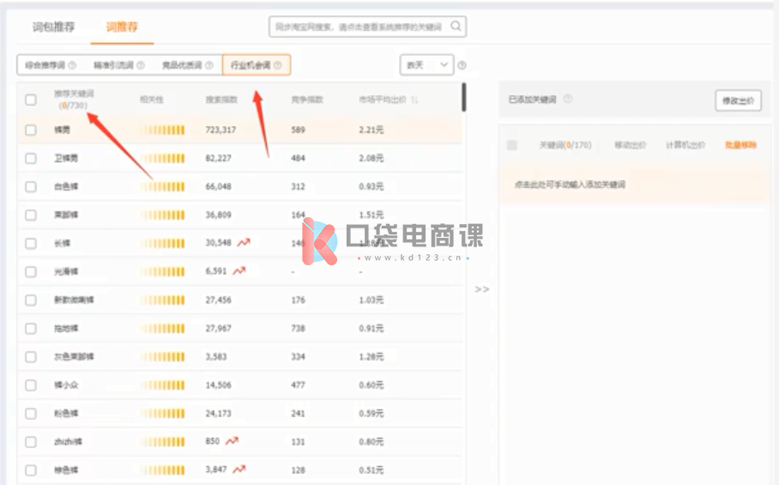This screenshot has height=485, width=779.
Task: Tick the select-all checkbox in the keyword table header
Action: (x=31, y=100)
